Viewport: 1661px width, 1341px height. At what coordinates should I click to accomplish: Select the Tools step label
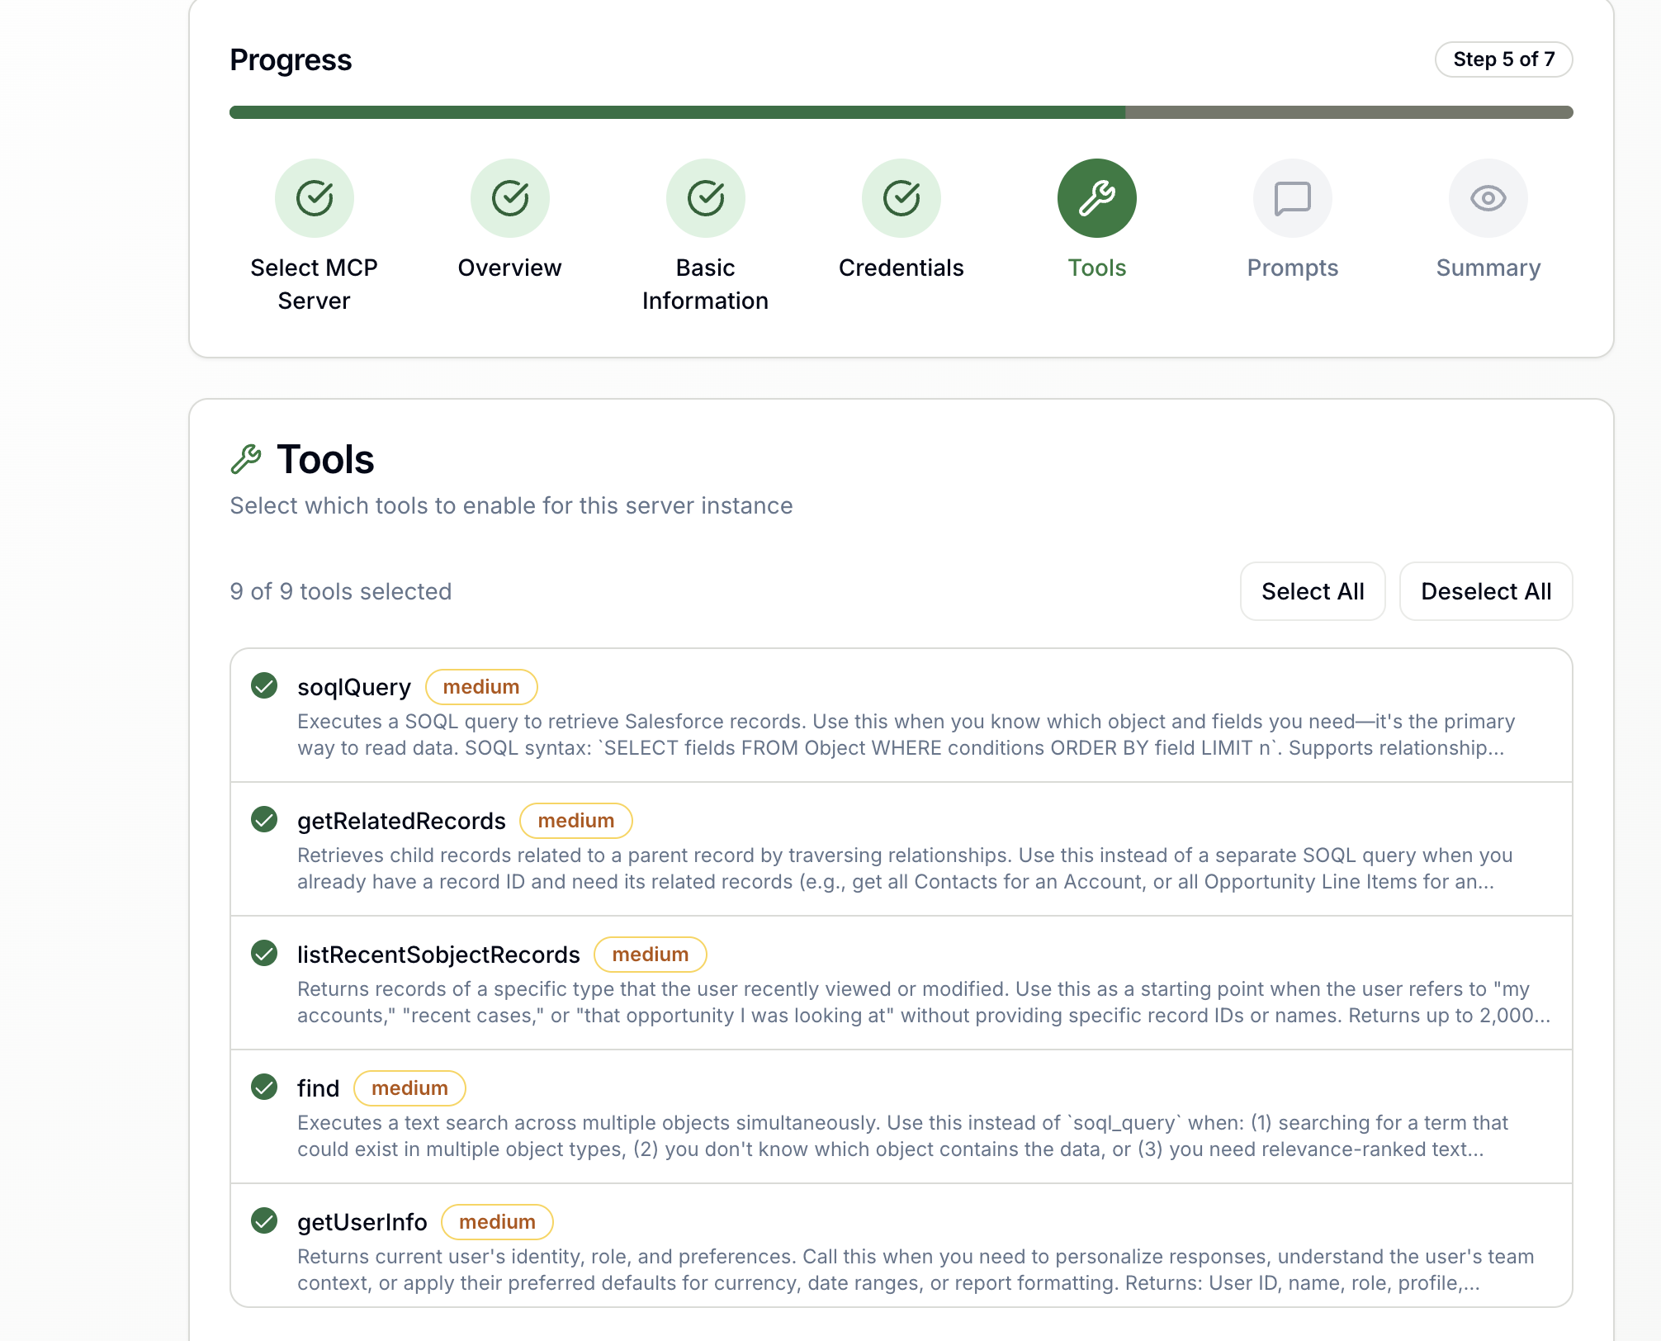[x=1097, y=268]
